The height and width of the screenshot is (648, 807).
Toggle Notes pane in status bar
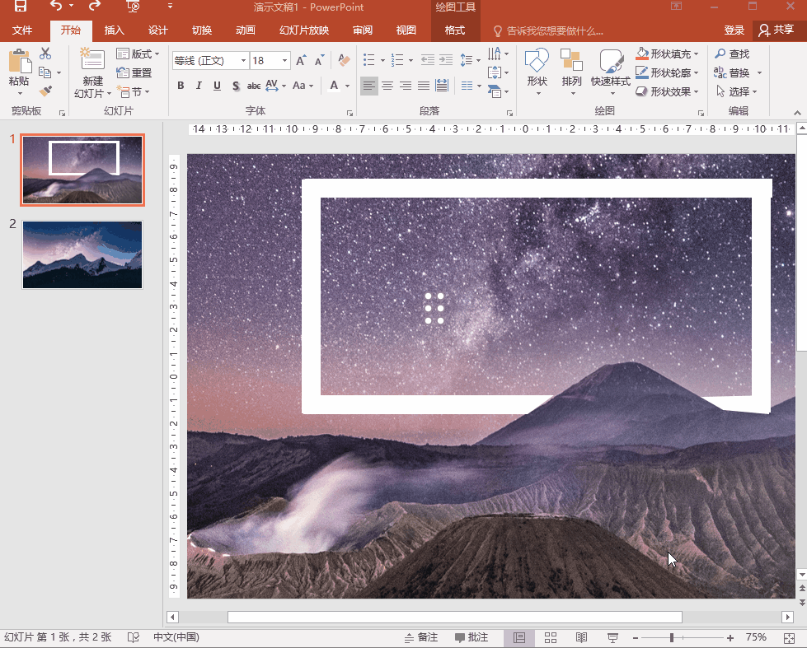[x=421, y=638]
